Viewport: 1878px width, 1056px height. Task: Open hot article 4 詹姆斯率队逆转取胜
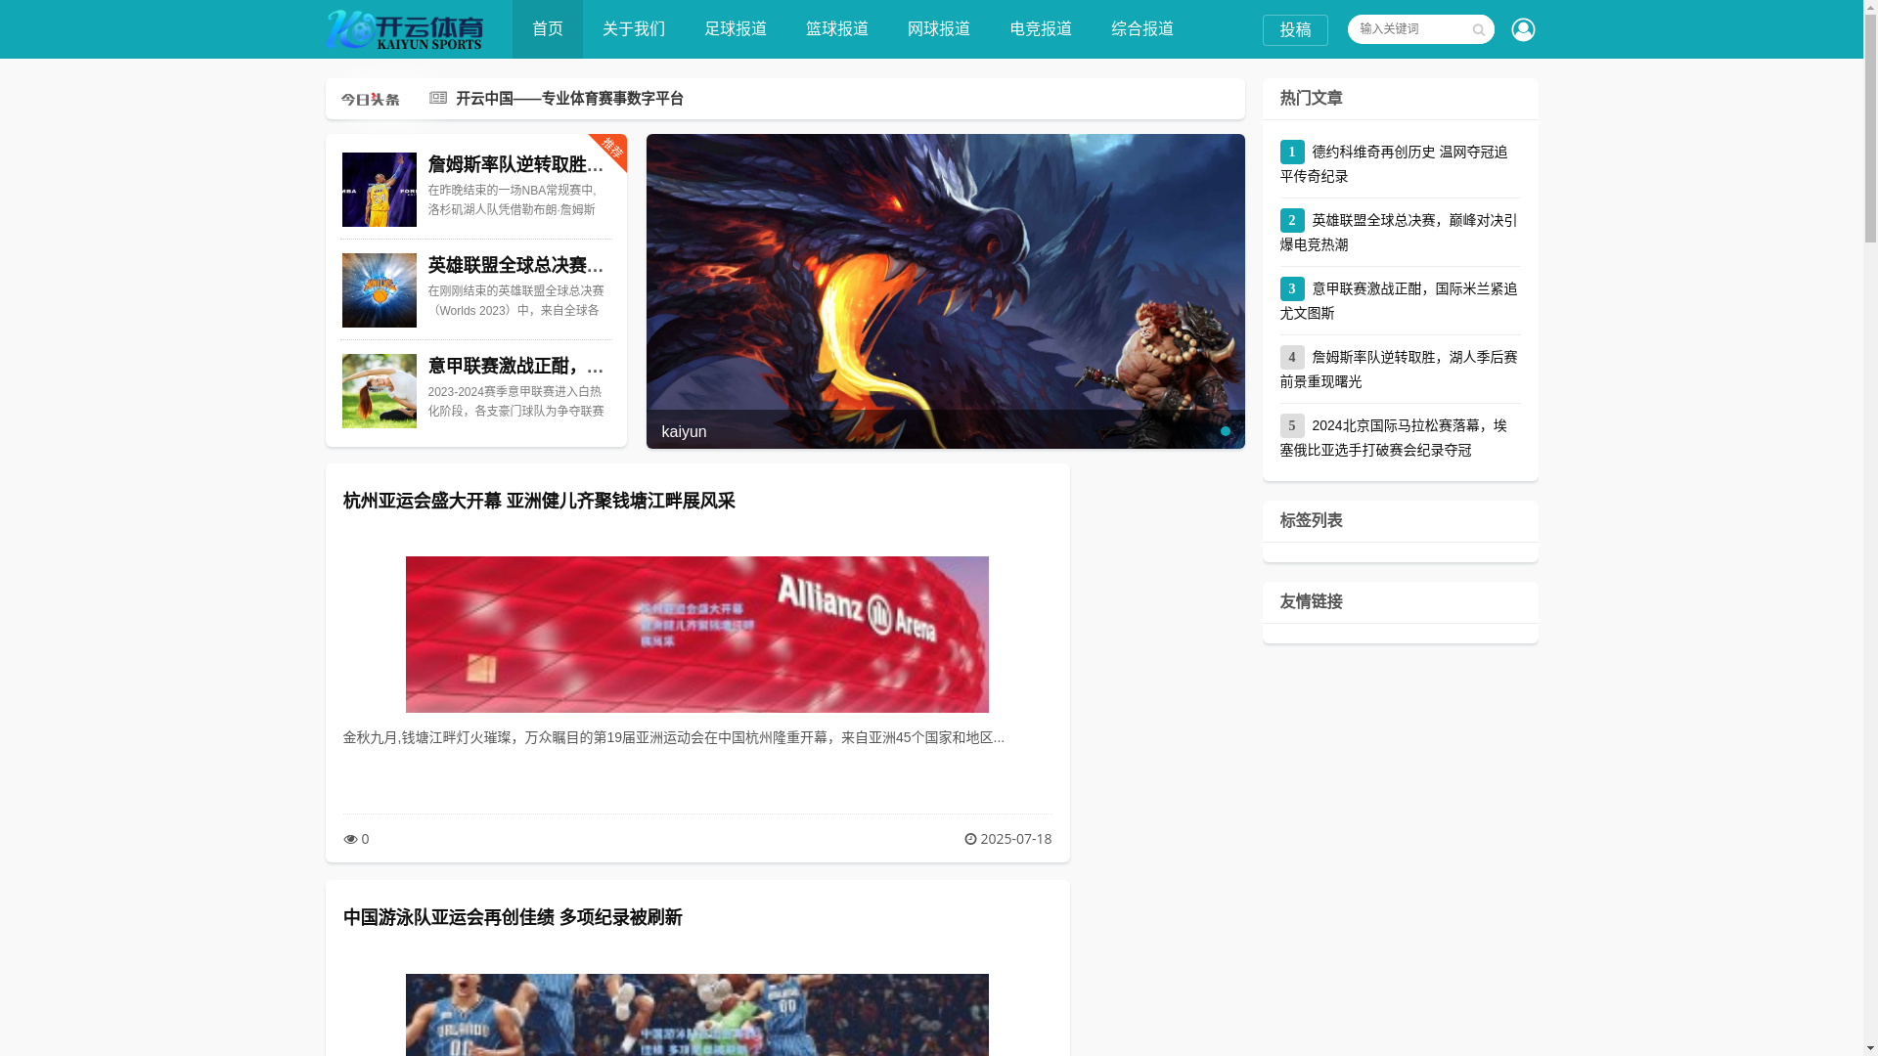[x=1399, y=369]
